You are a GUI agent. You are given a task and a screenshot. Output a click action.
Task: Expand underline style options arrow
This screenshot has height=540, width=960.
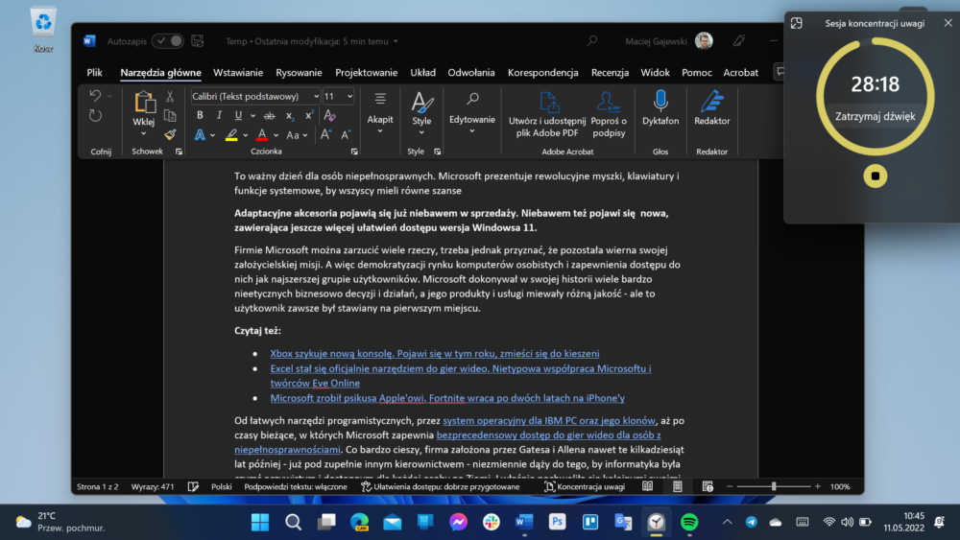(252, 116)
